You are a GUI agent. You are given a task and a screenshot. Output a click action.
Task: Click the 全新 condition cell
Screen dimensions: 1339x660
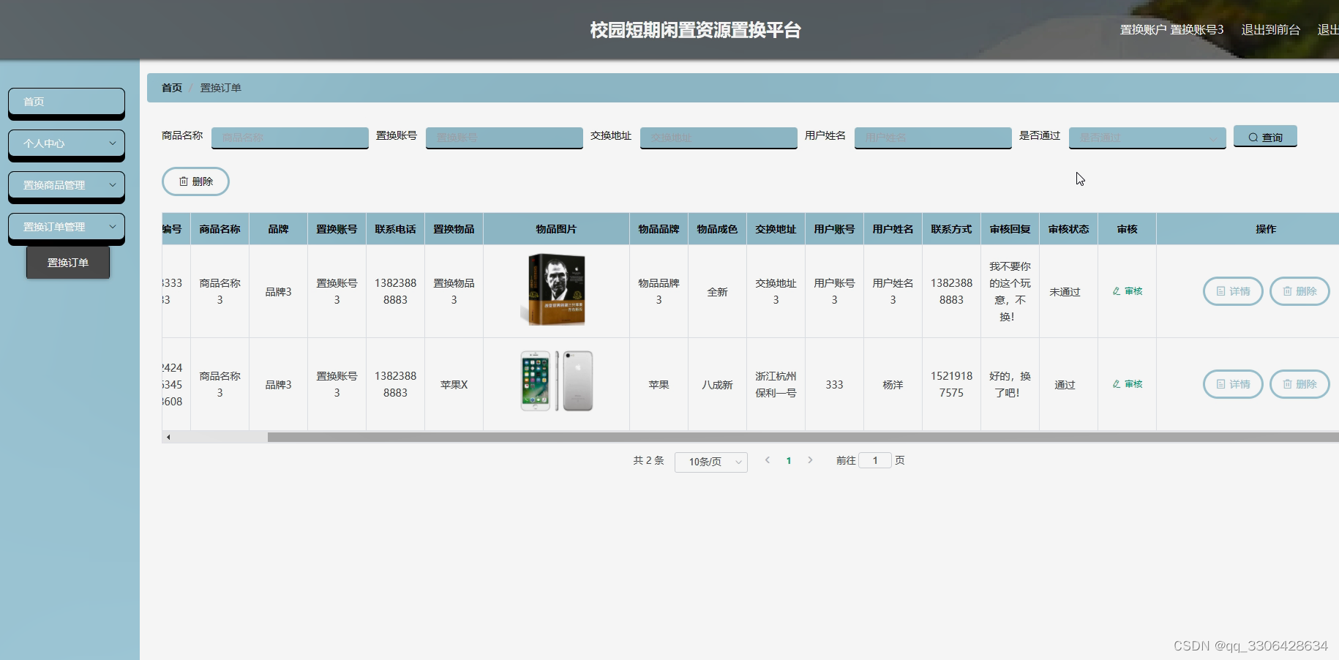[x=717, y=292]
